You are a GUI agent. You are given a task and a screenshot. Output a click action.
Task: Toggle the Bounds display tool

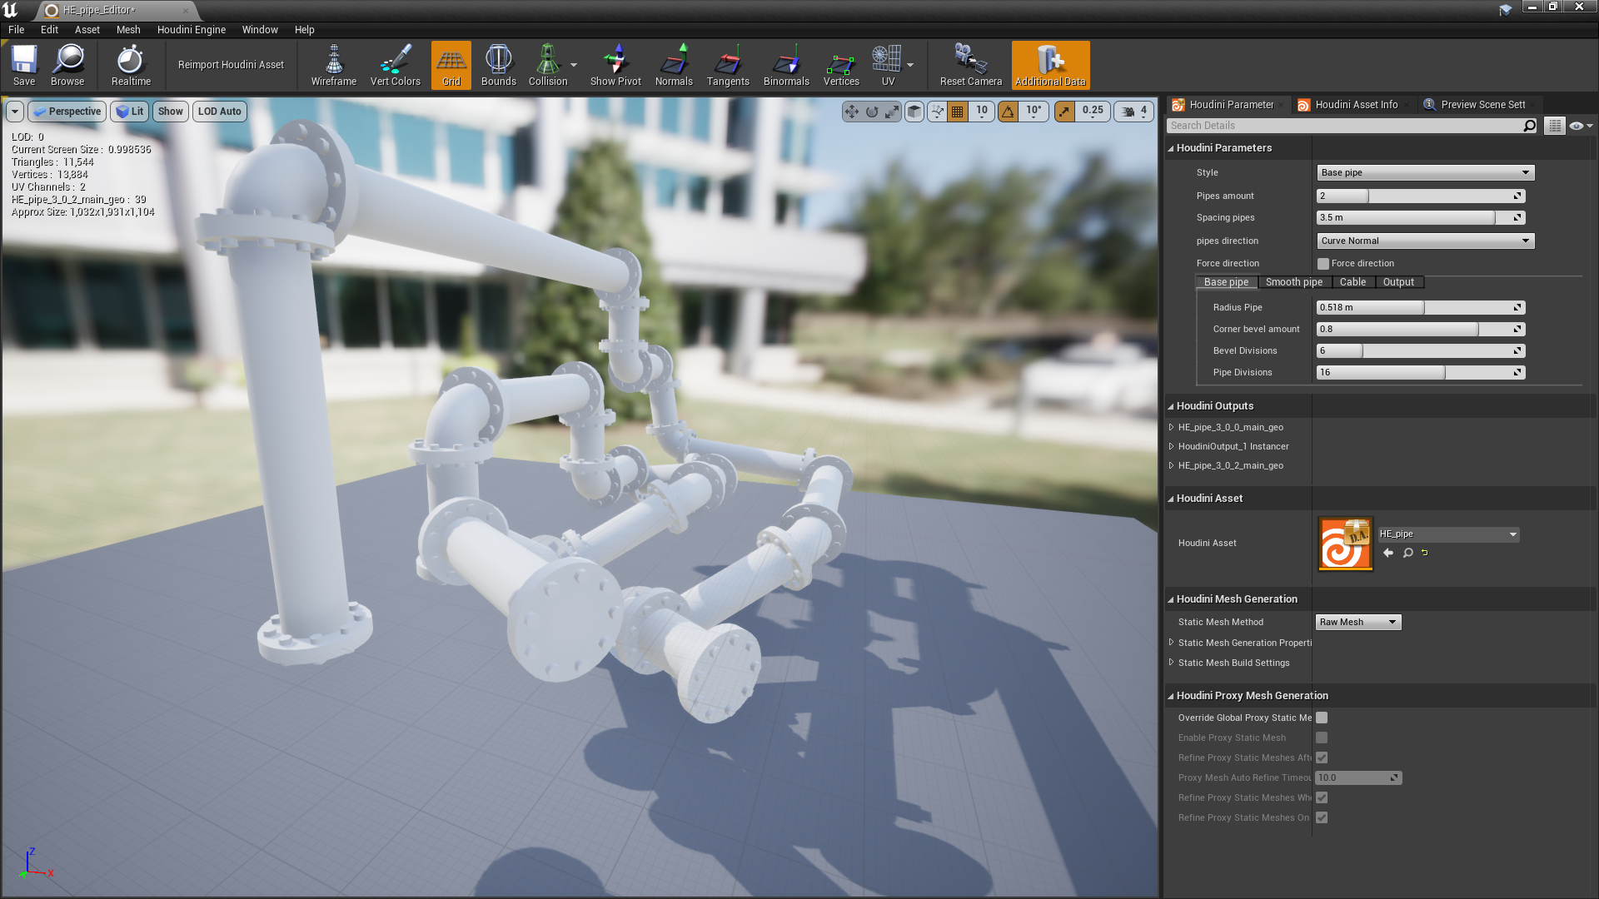(498, 65)
